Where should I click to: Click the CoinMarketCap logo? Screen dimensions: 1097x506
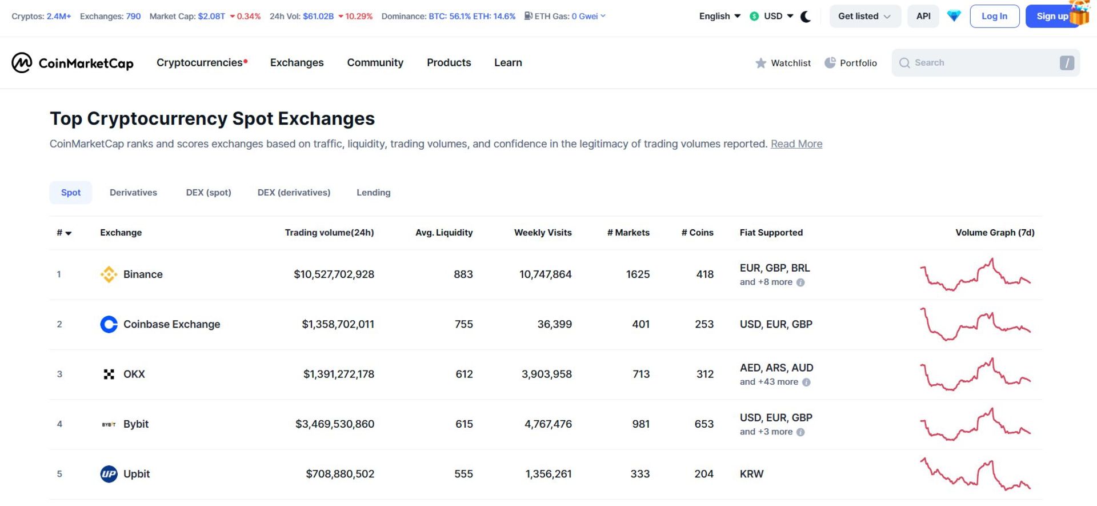(73, 63)
